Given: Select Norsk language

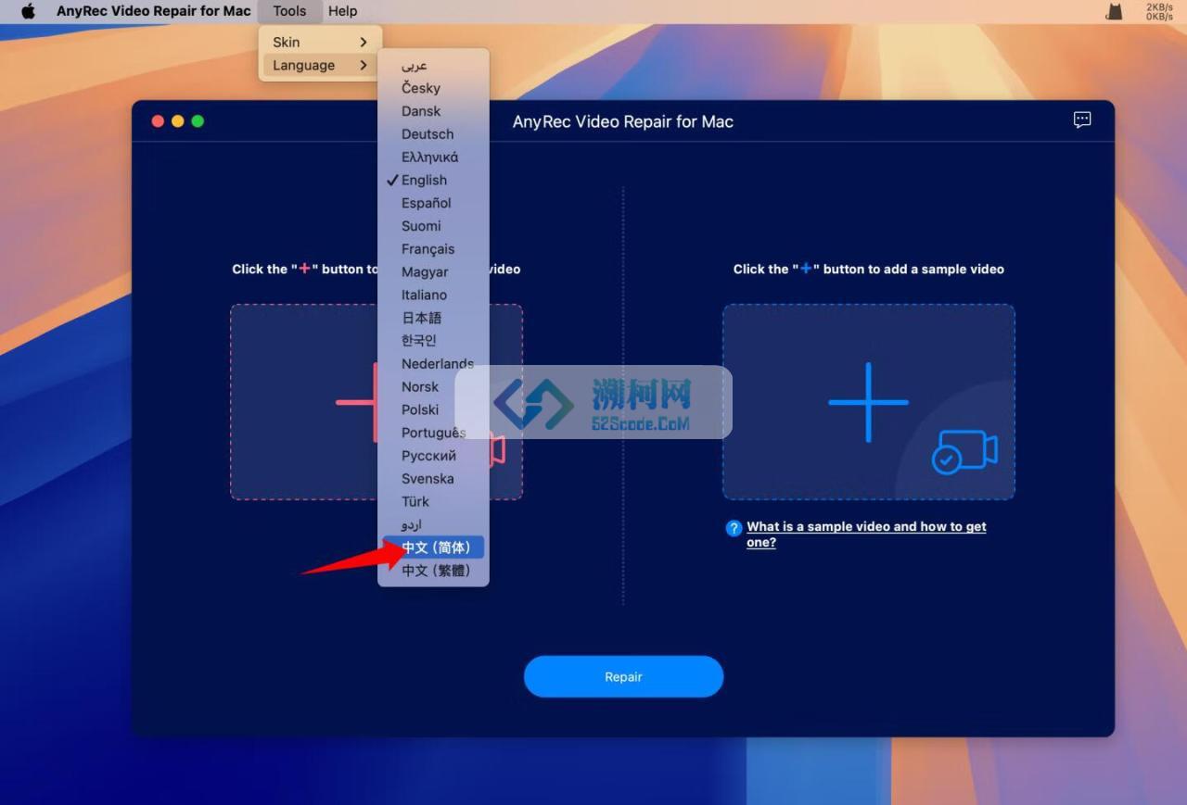Looking at the screenshot, I should pyautogui.click(x=433, y=386).
